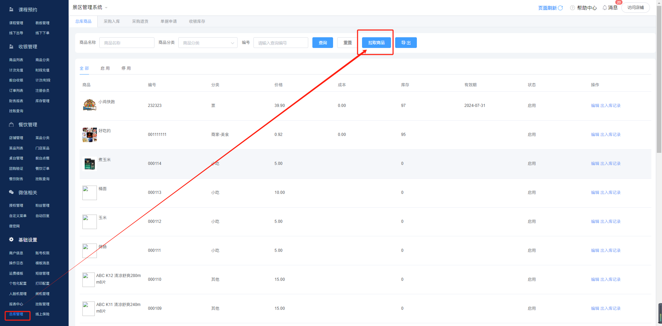Expand the 商品分类 dropdown
The width and height of the screenshot is (662, 326).
[208, 43]
